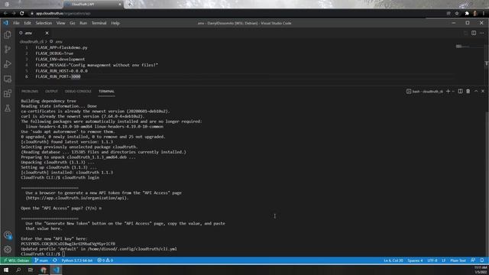Click the main branch status item
The image size is (489, 275).
[x=41, y=260]
